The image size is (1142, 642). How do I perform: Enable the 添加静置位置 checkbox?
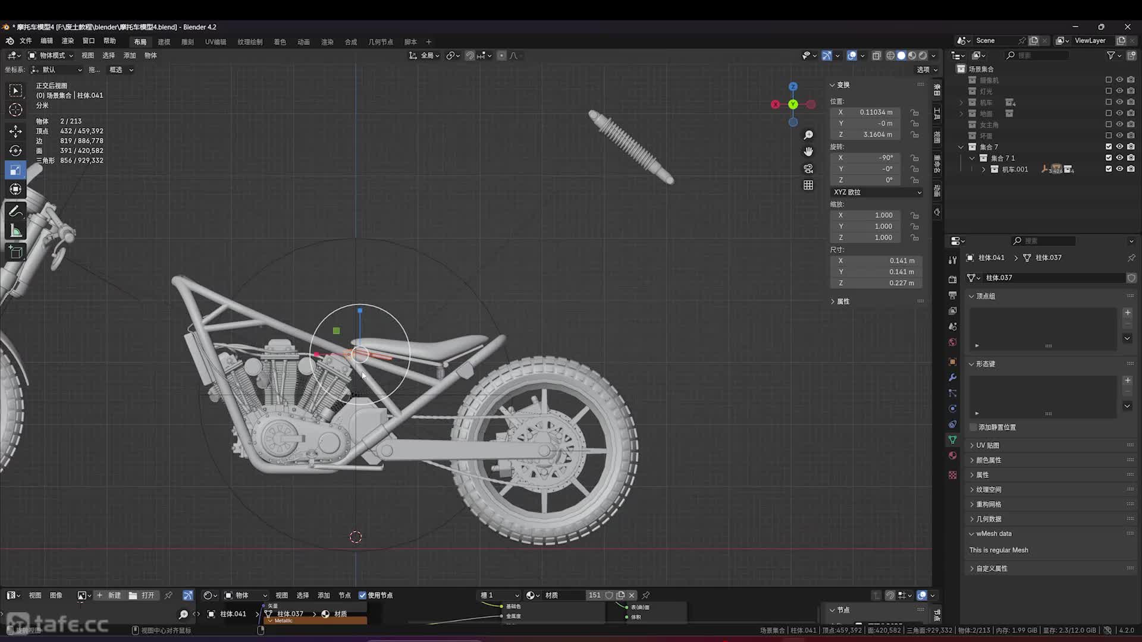(973, 427)
